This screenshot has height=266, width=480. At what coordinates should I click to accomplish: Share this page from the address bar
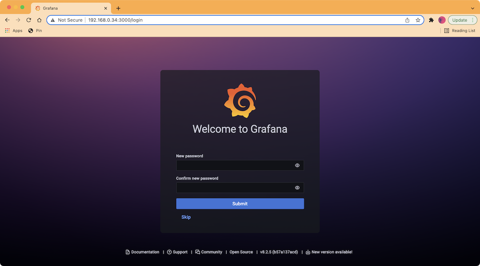point(407,20)
